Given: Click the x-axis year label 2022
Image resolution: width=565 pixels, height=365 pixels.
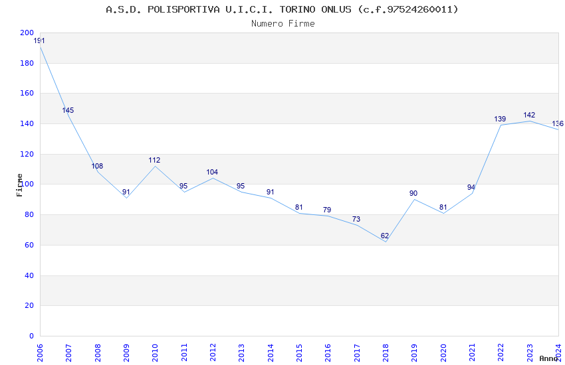Looking at the screenshot, I should 501,353.
